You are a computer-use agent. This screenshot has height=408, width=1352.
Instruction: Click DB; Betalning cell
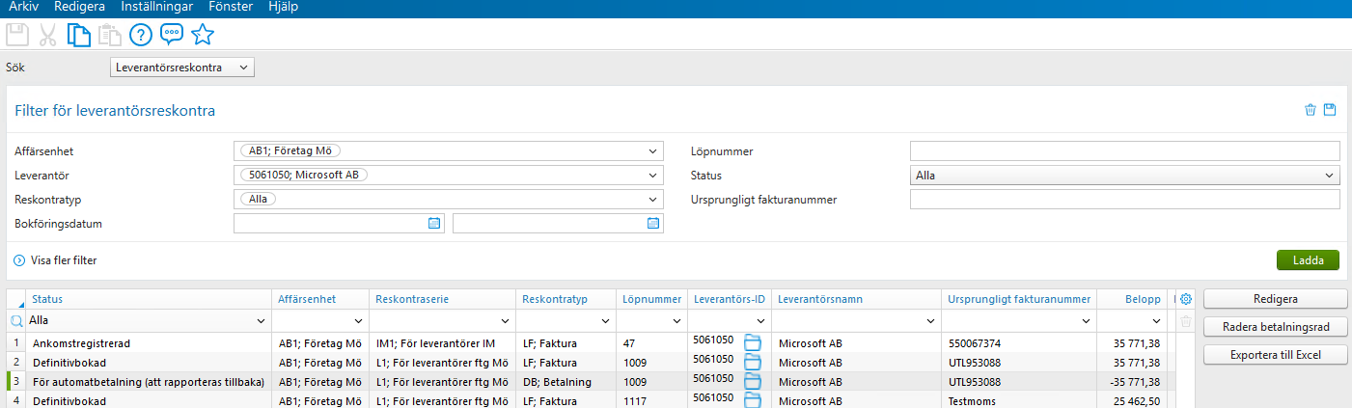566,382
